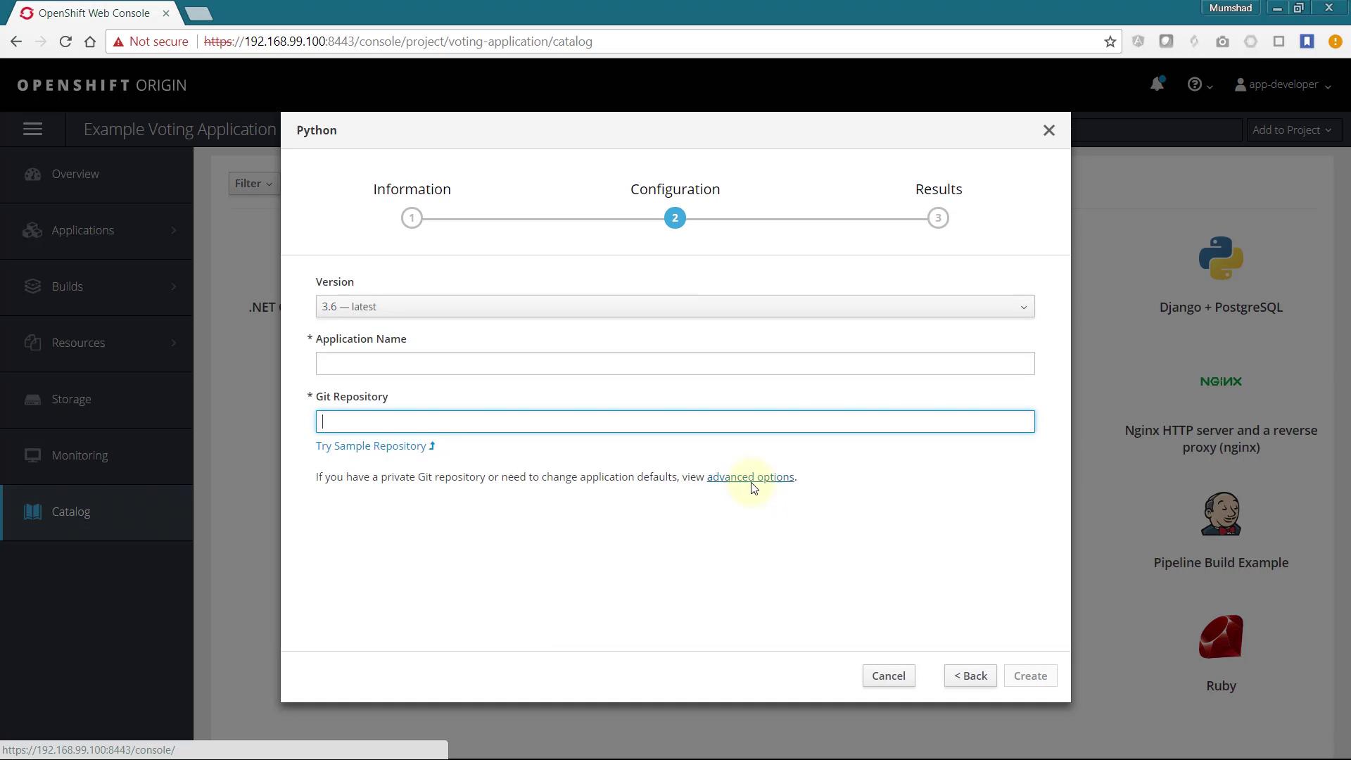Click the Overview dashboard icon

click(32, 174)
